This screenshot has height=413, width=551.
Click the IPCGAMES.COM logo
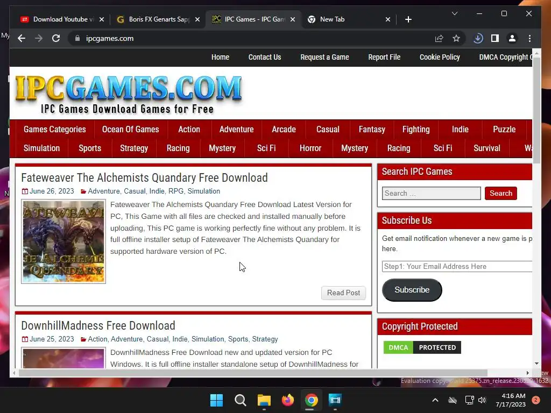(x=128, y=94)
